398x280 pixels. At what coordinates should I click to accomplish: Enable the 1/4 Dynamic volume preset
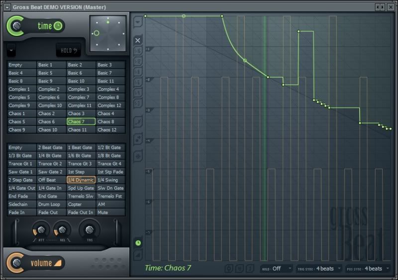click(x=81, y=180)
